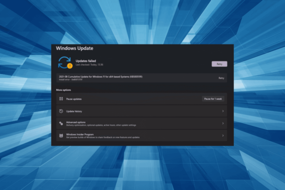The width and height of the screenshot is (285, 190).
Task: Open the Windows Insider Program entry
Action: (x=142, y=136)
